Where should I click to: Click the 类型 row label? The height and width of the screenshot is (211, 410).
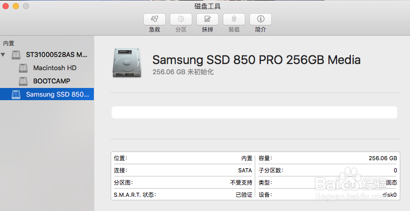(x=265, y=183)
